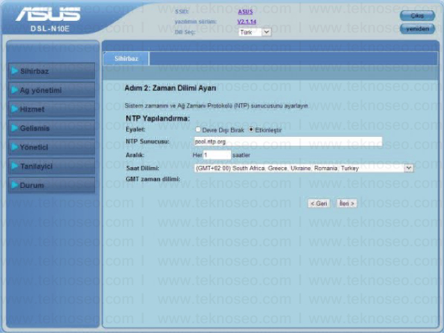Viewport: 444px width, 333px height.
Task: Click the DSL-N10E model name text
Action: [x=50, y=28]
